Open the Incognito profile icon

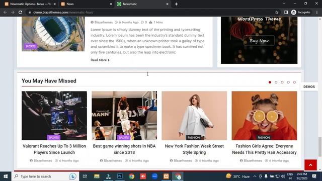(x=301, y=12)
